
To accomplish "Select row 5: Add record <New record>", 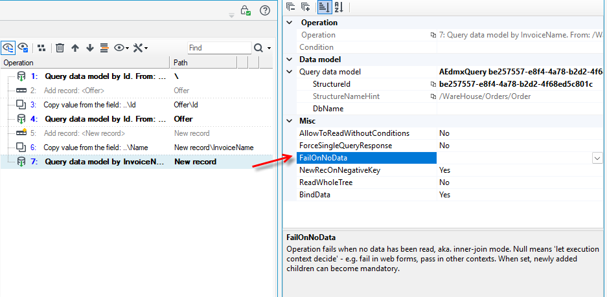I will click(x=136, y=133).
